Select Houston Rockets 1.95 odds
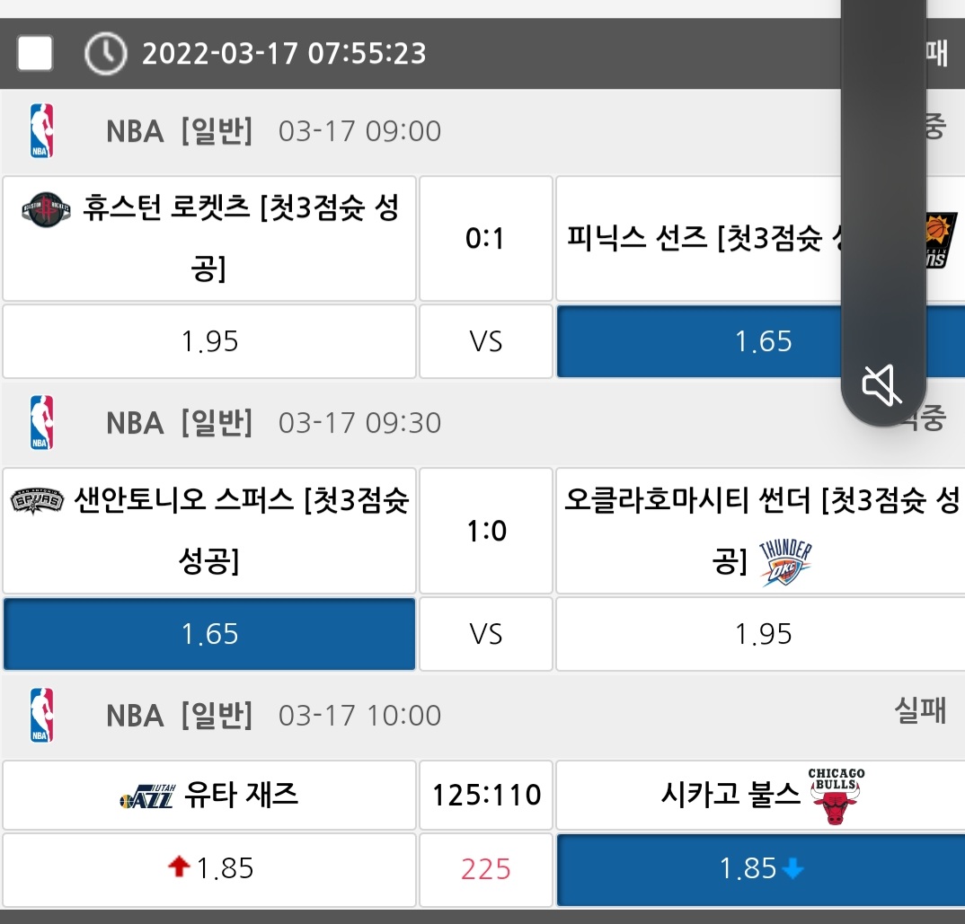965x924 pixels. click(209, 341)
